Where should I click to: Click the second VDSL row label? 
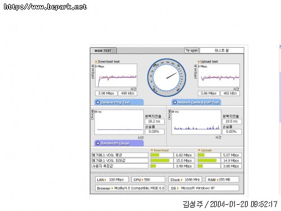tap(120, 160)
